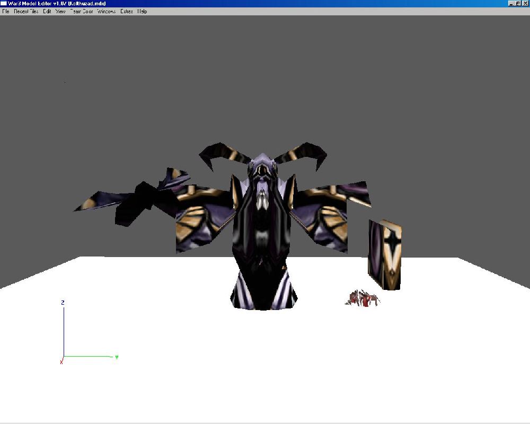Open the File menu
This screenshot has width=530, height=424.
6,11
